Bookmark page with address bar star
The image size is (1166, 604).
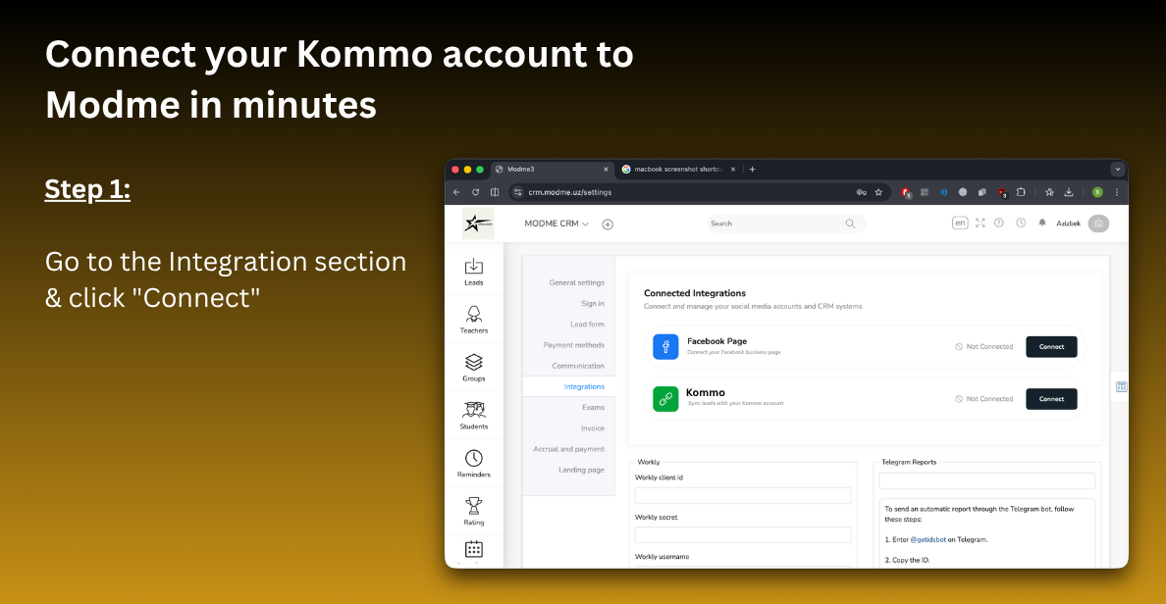click(878, 192)
